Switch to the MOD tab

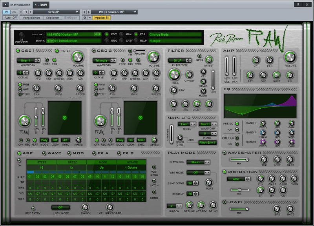76,153
